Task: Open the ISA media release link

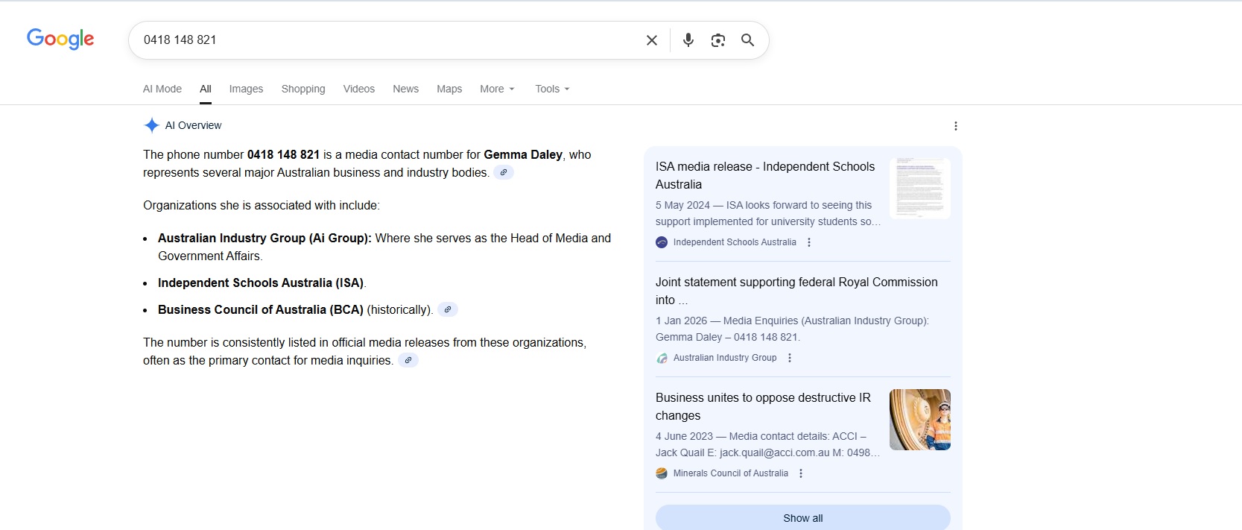Action: 764,175
